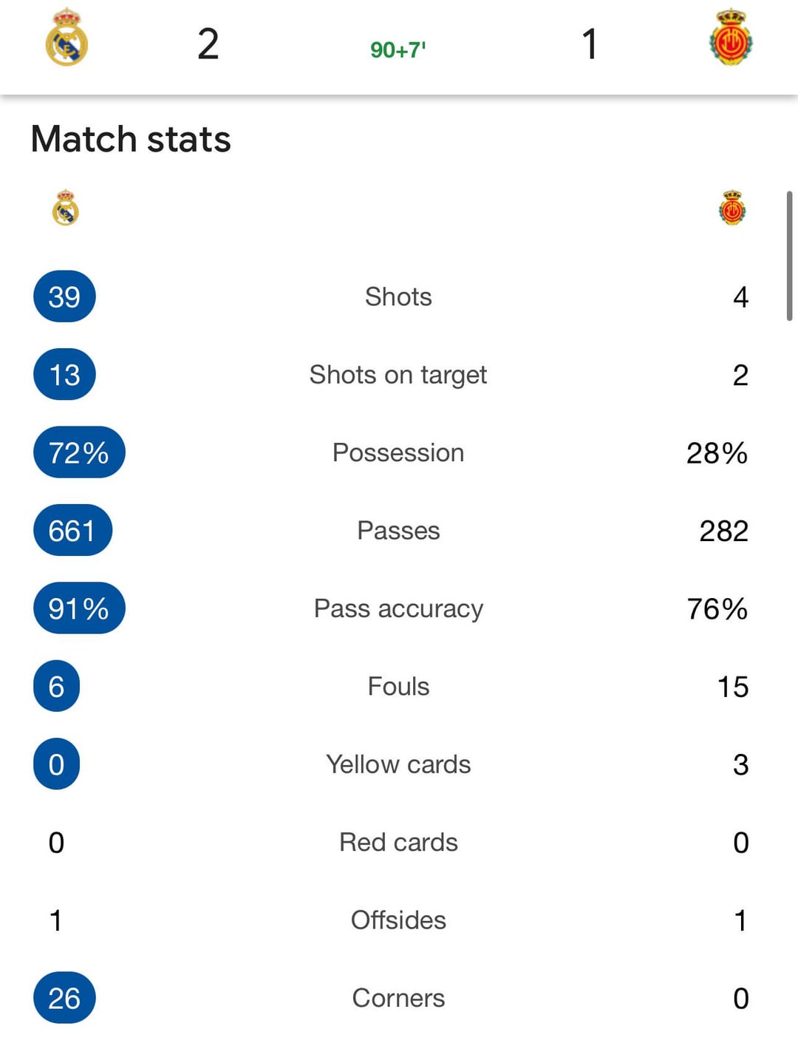Click the Match stats heading

(129, 139)
